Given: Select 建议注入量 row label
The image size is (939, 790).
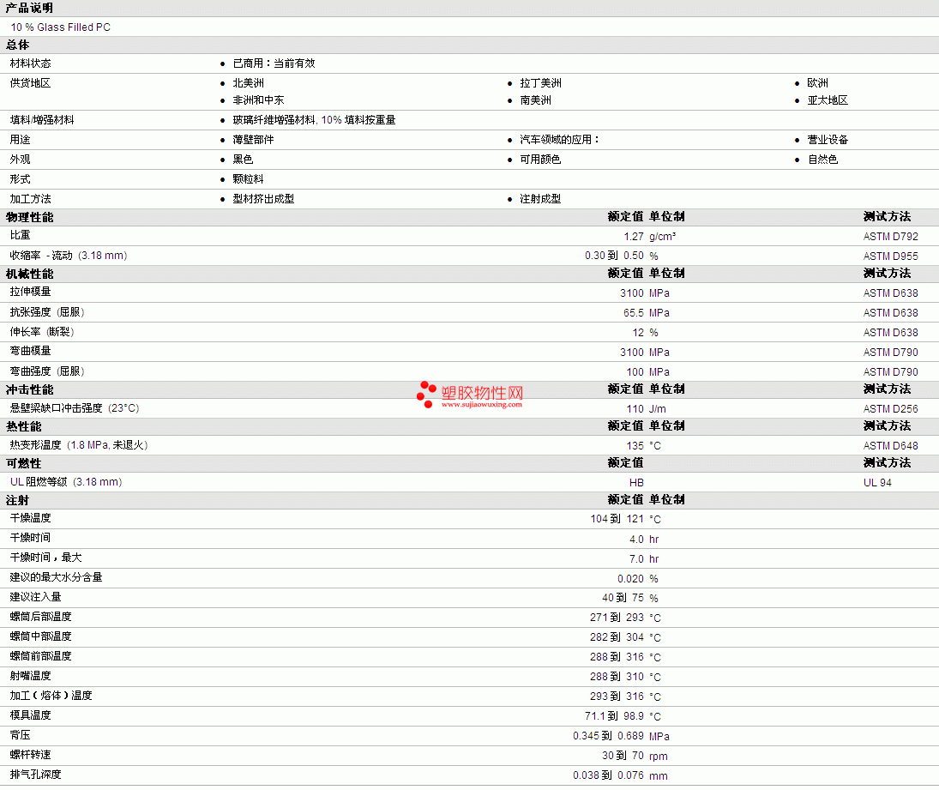Looking at the screenshot, I should [35, 597].
